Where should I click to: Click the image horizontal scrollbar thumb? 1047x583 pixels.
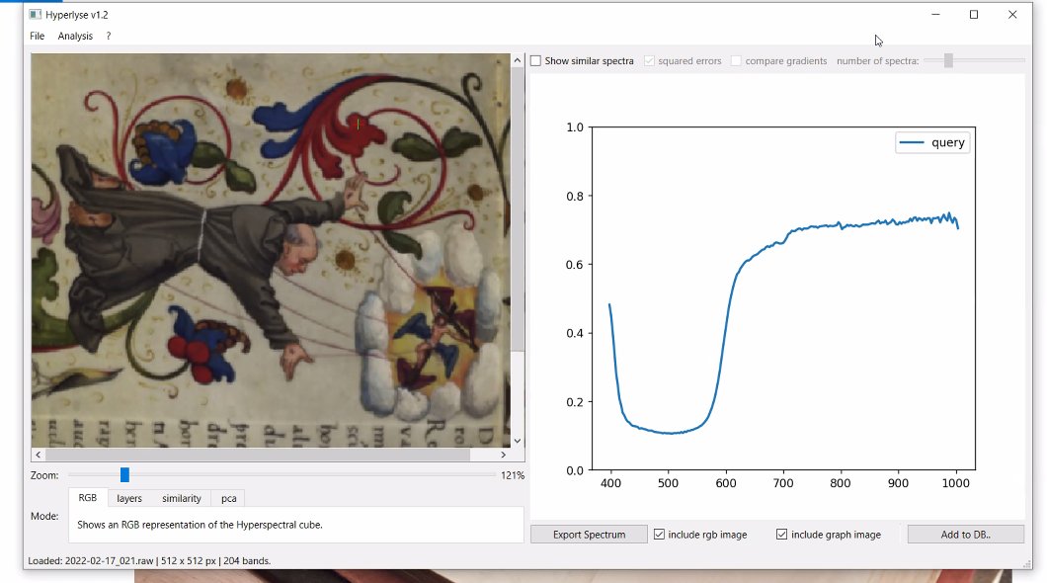257,455
